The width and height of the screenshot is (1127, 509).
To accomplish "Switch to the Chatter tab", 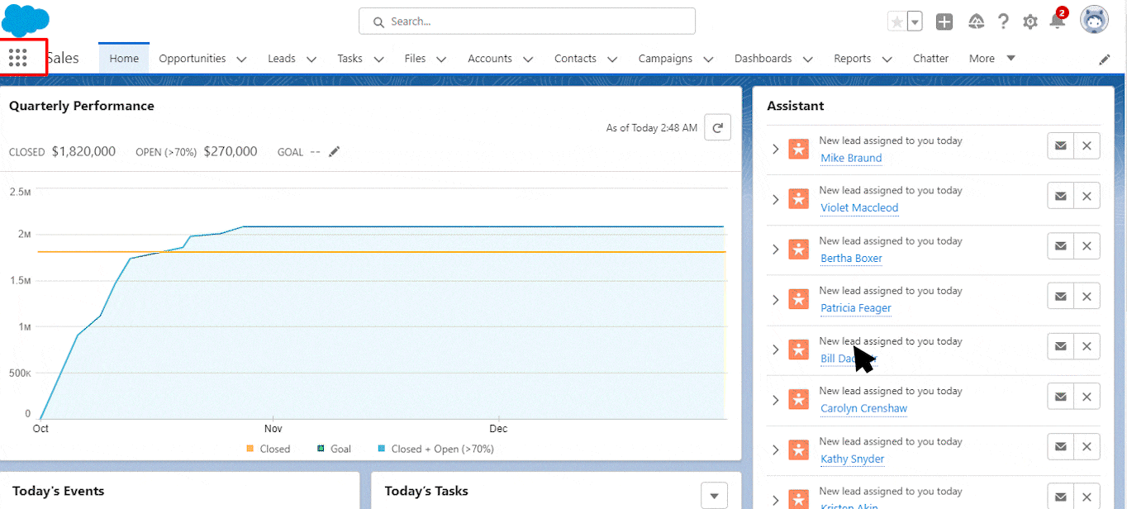I will tap(930, 59).
